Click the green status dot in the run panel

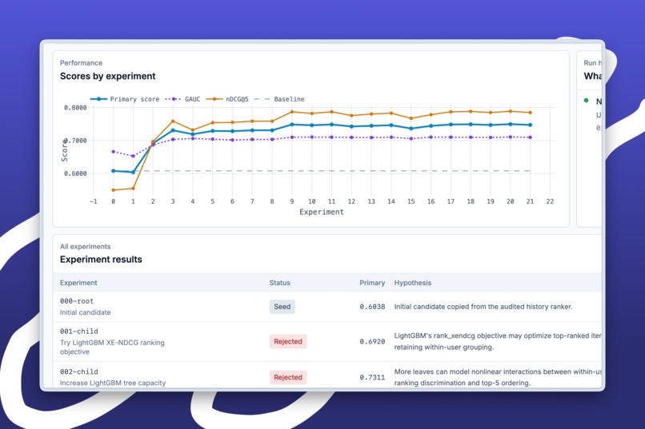point(586,101)
